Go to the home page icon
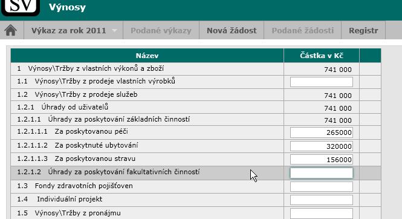The image size is (402, 219). (11, 30)
